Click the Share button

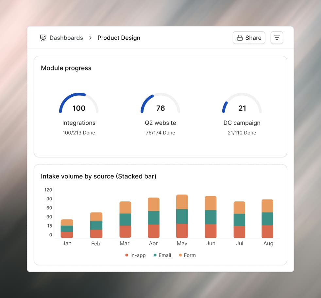249,38
